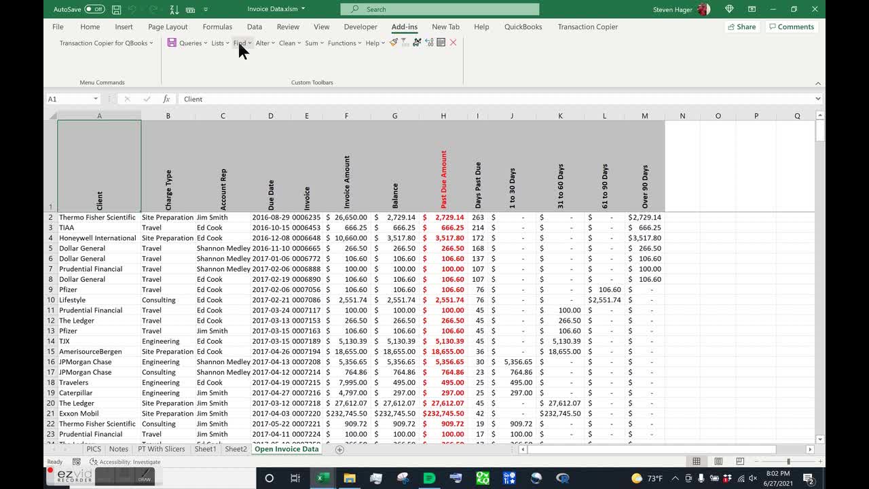Image resolution: width=869 pixels, height=489 pixels.
Task: Open the Find dropdown menu
Action: point(242,43)
